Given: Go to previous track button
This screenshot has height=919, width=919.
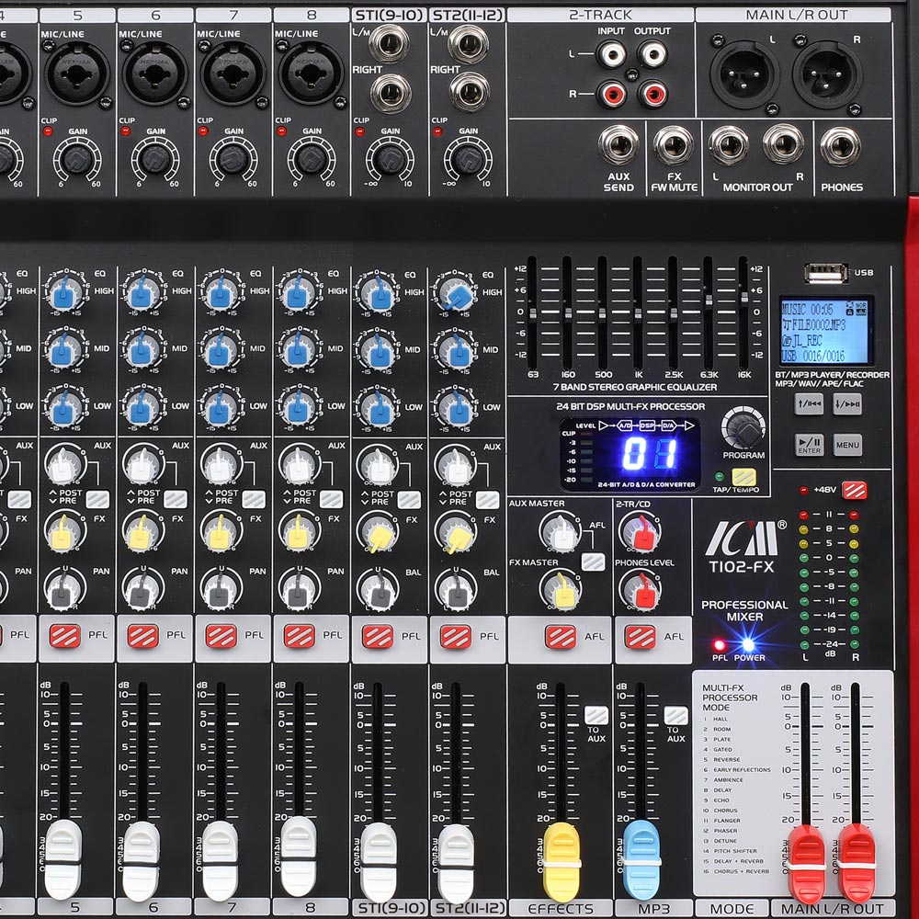Looking at the screenshot, I should pyautogui.click(x=809, y=403).
